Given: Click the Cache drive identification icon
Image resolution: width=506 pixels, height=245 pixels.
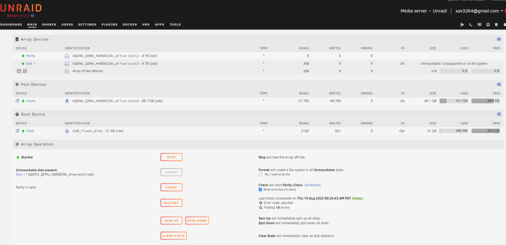Looking at the screenshot, I should point(67,101).
